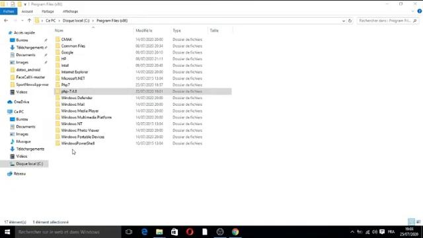The width and height of the screenshot is (423, 238).
Task: Click the Ce PC breadcrumb in the address bar
Action: click(50, 20)
